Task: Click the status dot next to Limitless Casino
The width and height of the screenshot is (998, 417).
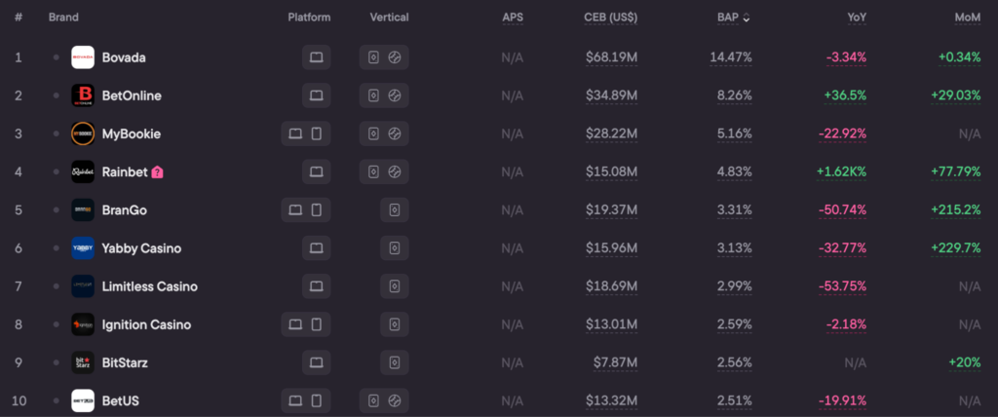Action: (57, 286)
